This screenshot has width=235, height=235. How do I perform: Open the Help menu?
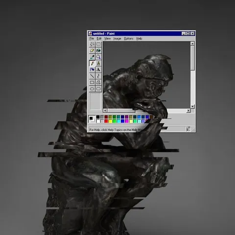tap(139, 39)
